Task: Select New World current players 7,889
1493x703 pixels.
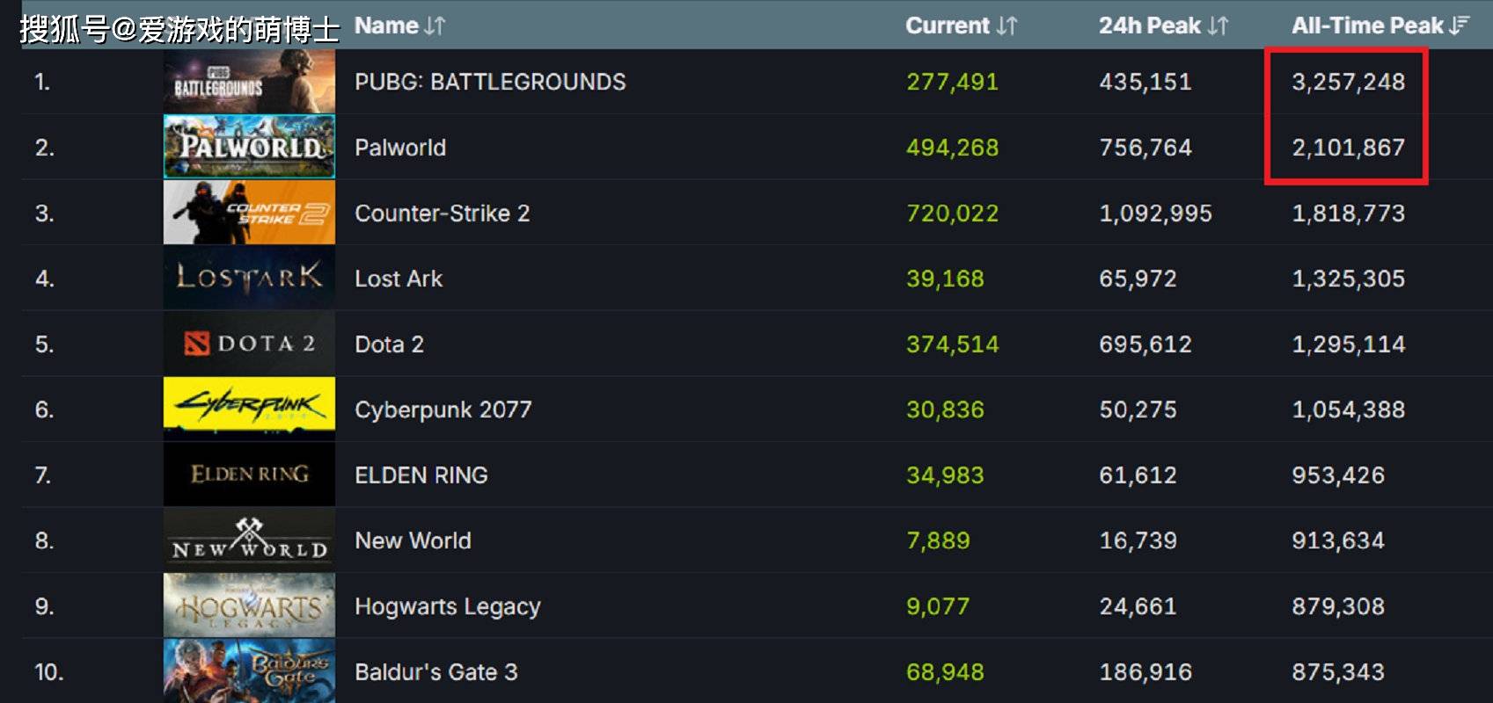Action: coord(938,540)
